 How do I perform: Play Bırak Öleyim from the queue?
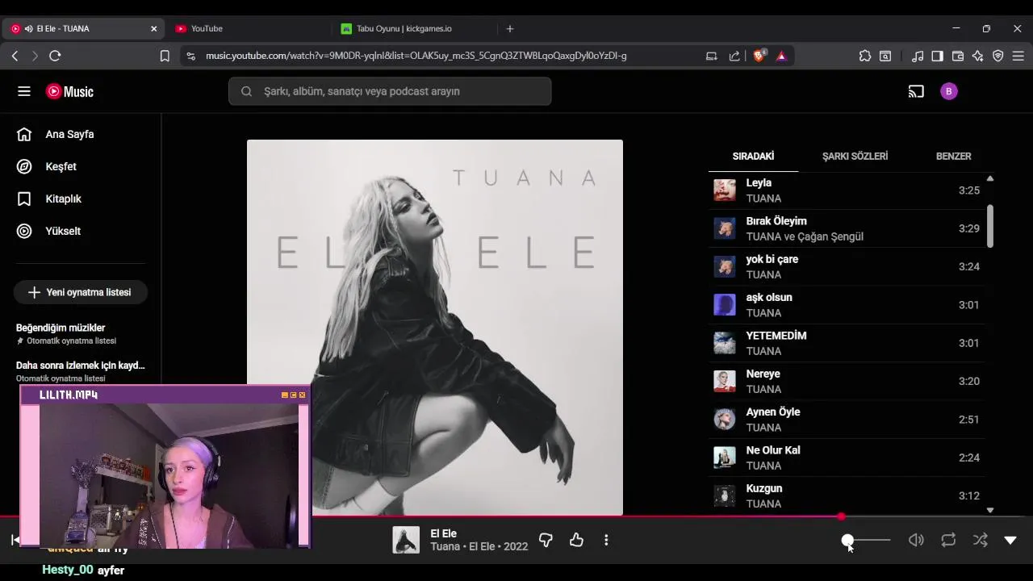847,228
